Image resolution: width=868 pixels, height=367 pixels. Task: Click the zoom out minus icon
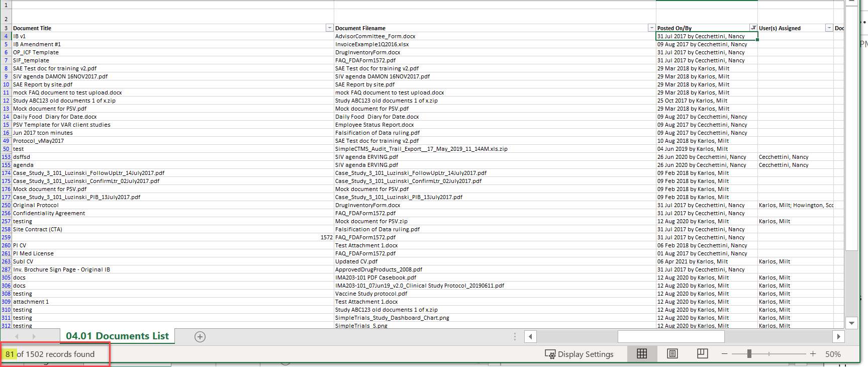724,354
